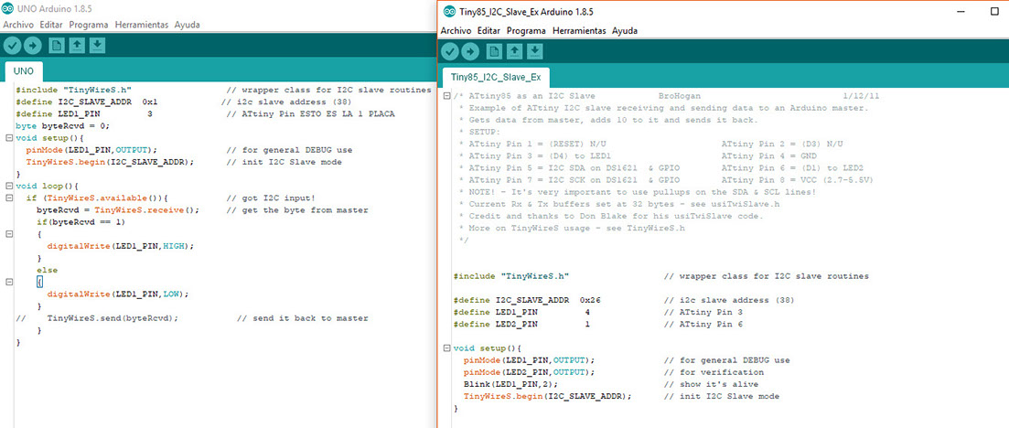Click '* SETUP:' comment line in Tiny85 window

pos(481,132)
